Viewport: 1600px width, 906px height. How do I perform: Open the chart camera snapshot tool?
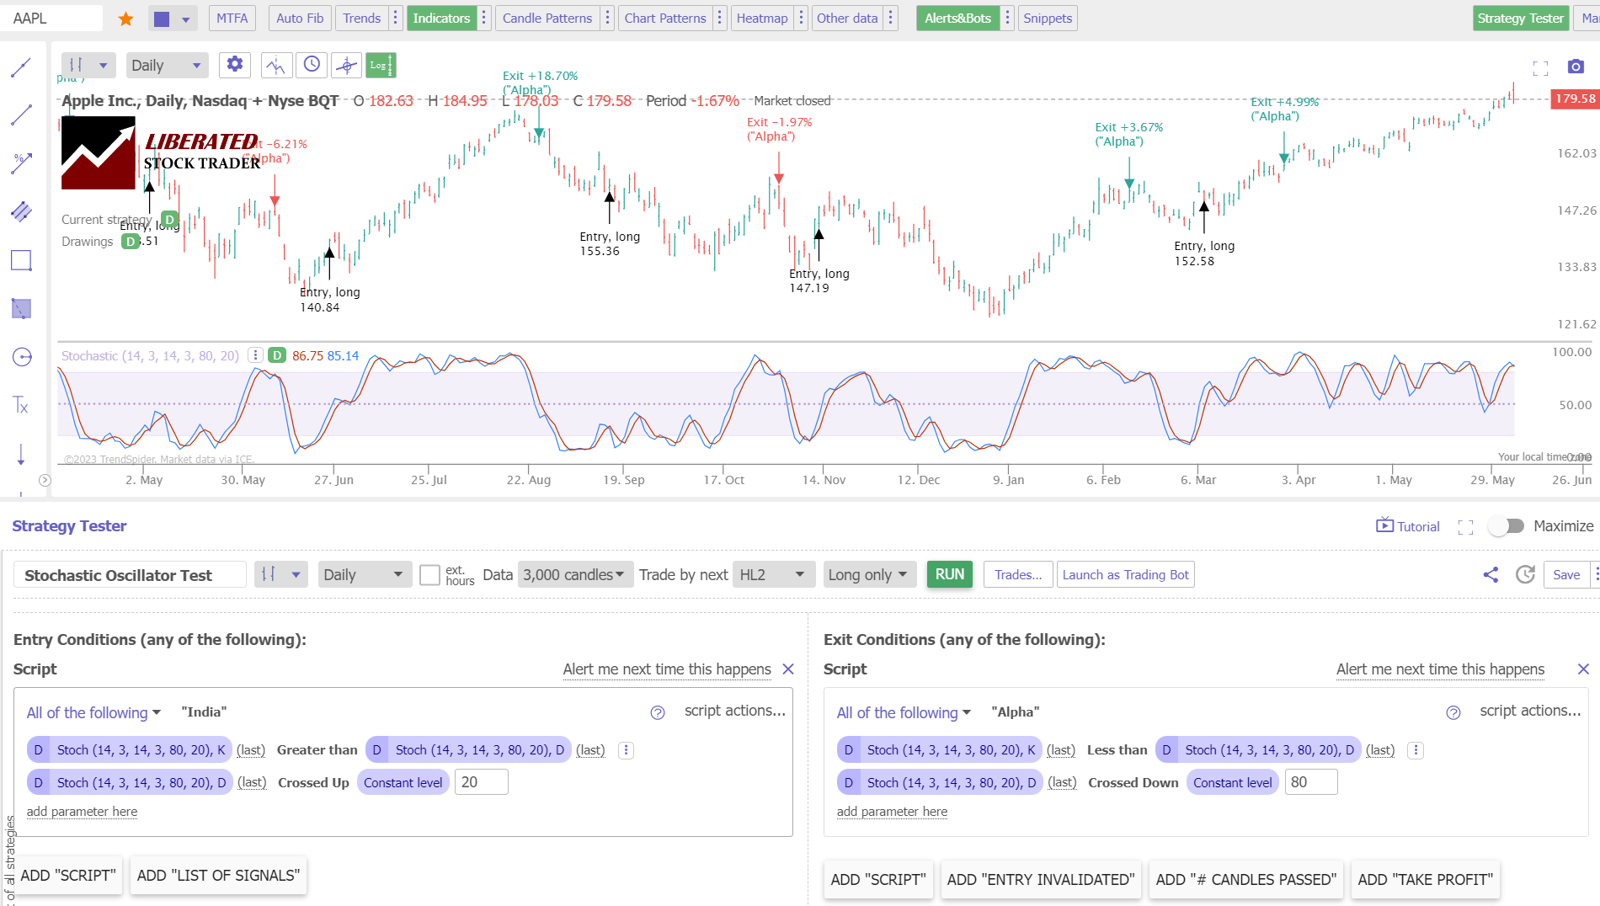[1576, 67]
